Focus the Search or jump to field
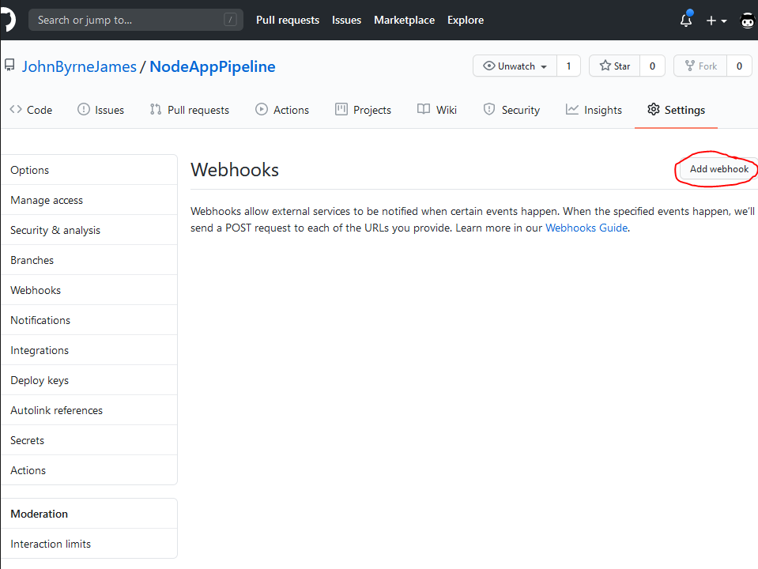The image size is (758, 569). [136, 20]
